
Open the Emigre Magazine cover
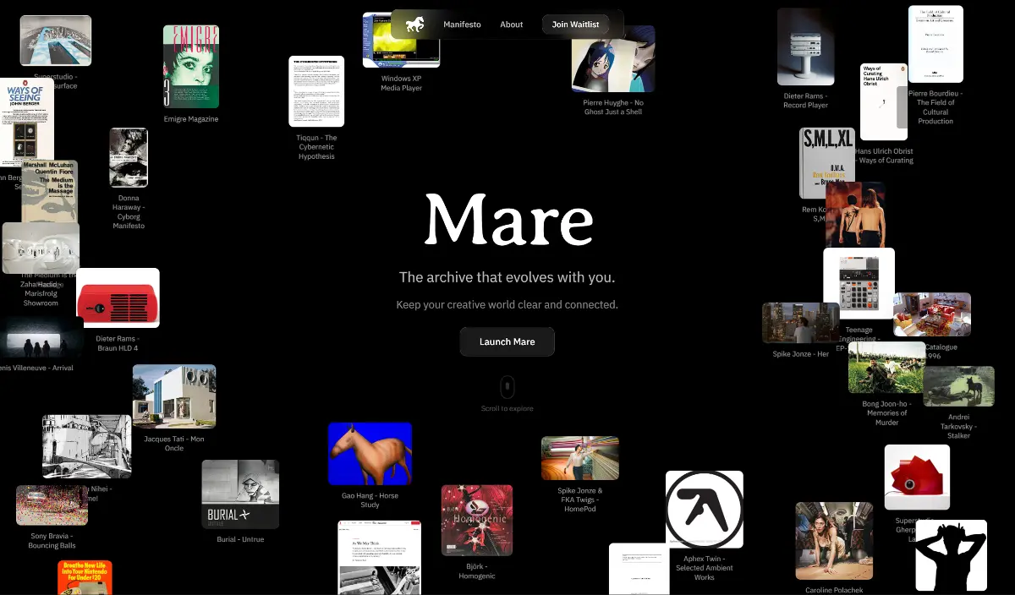190,66
